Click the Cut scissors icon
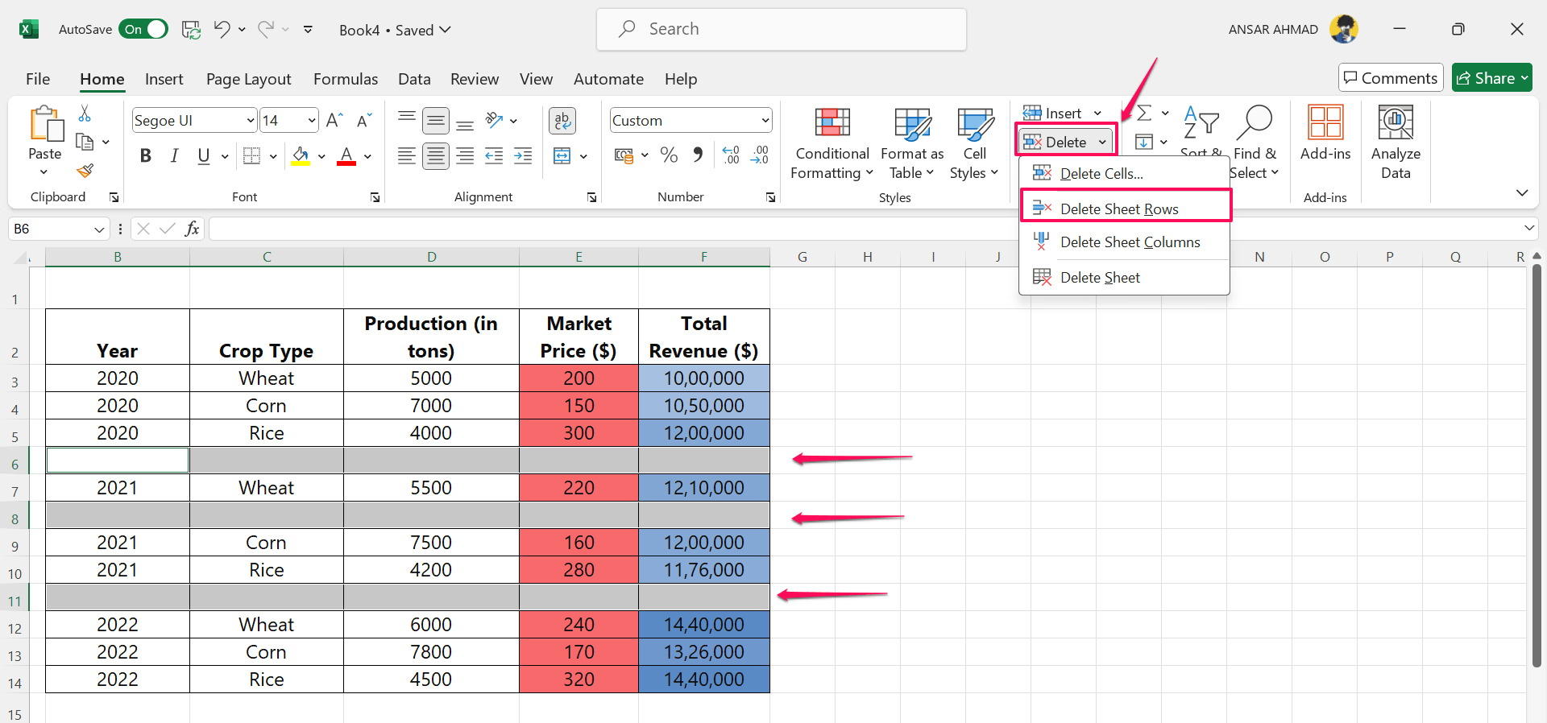The height and width of the screenshot is (723, 1547). point(85,114)
